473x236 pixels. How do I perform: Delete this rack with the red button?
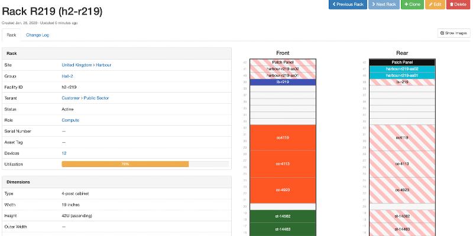coord(458,5)
